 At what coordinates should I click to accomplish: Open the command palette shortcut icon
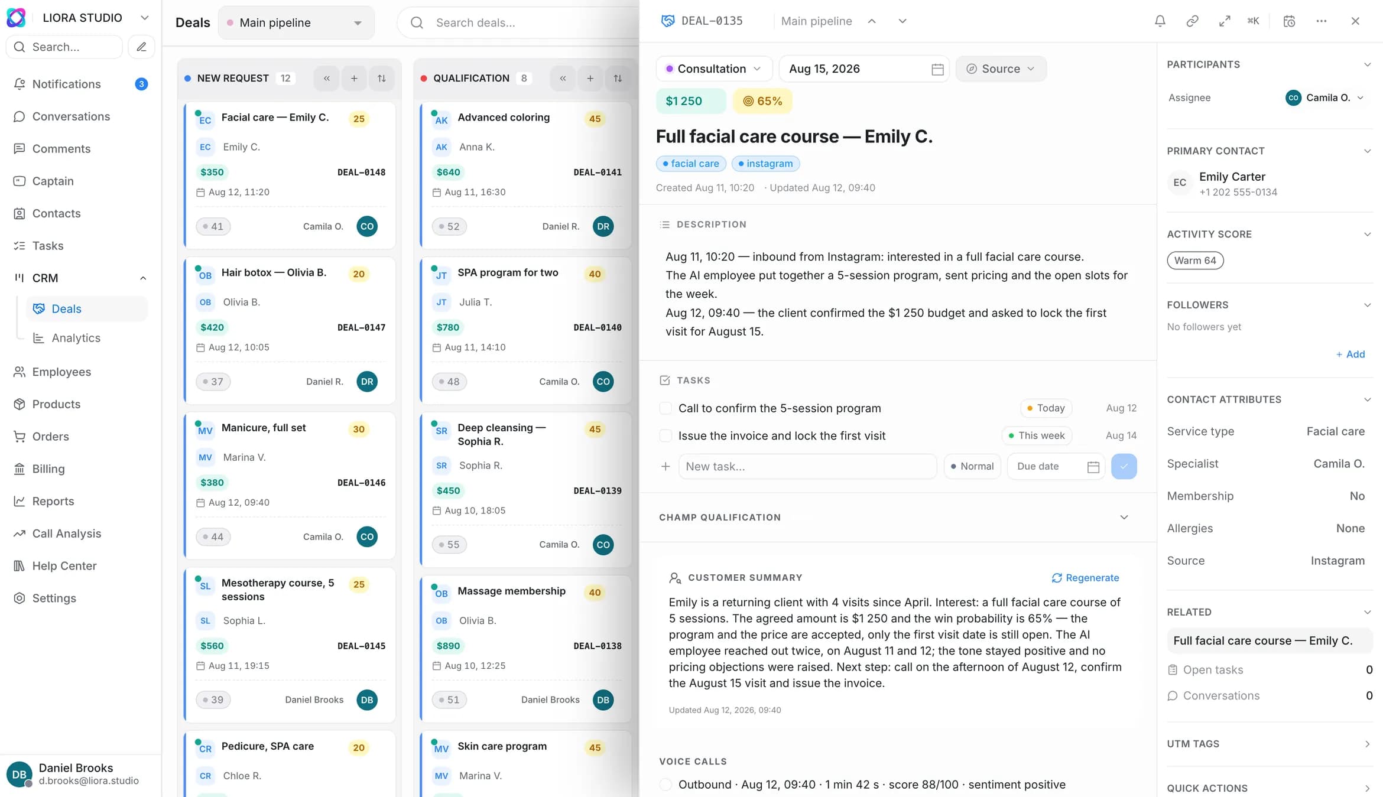tap(1253, 21)
